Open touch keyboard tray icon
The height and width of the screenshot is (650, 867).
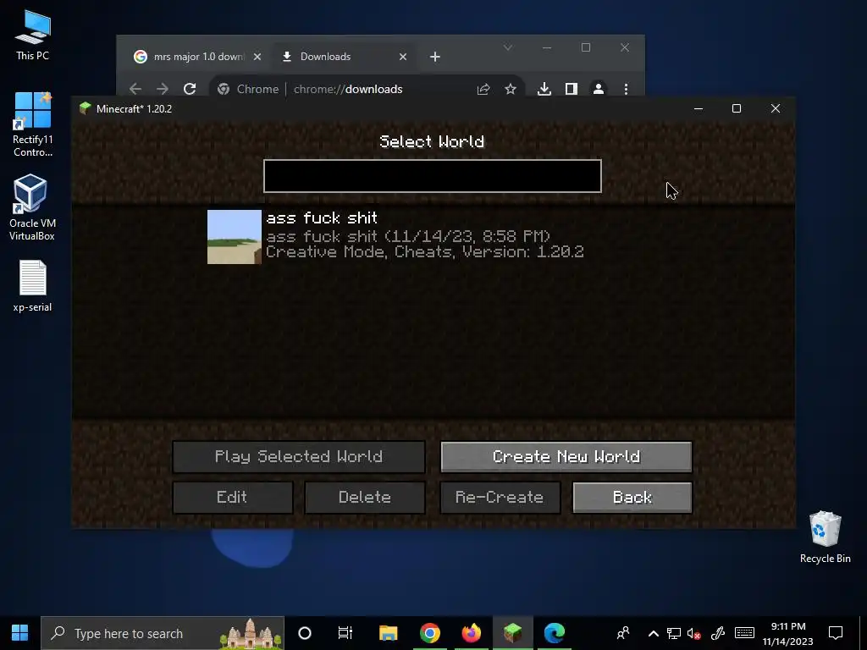click(x=744, y=633)
